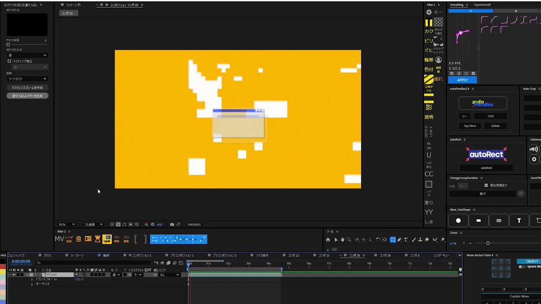Click the 実行 button in ChangeCompDuration
The width and height of the screenshot is (541, 304).
pyautogui.click(x=482, y=194)
